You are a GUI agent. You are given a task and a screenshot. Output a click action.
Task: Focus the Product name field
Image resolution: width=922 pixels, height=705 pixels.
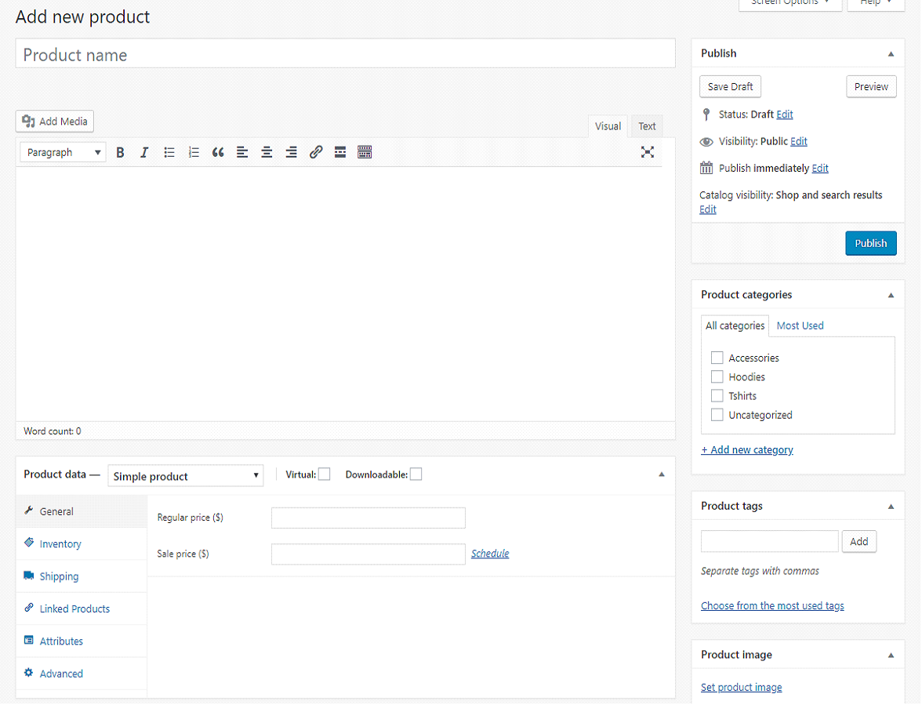pos(345,54)
